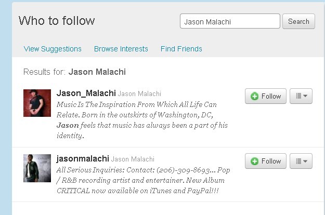Screen dimensions: 325x215
Task: Open the View Suggestions tab
Action: pyautogui.click(x=53, y=49)
